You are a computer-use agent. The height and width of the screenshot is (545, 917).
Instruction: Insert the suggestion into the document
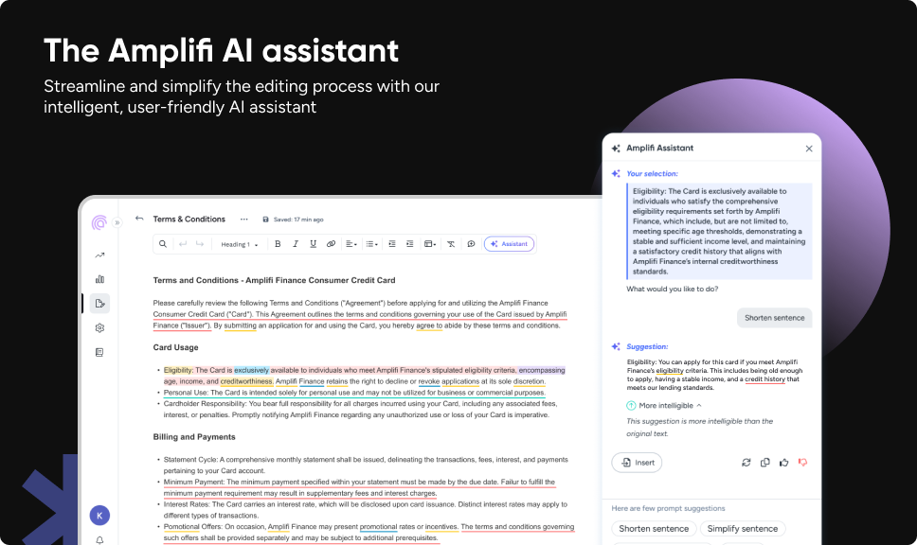tap(637, 463)
